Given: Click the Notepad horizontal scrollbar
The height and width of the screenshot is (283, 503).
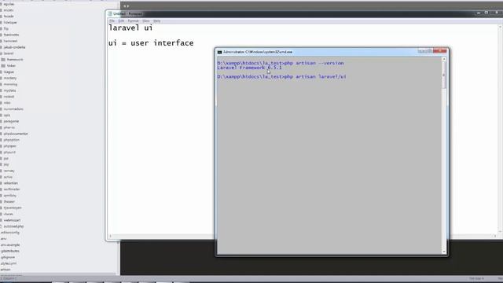Looking at the screenshot, I should [x=303, y=236].
